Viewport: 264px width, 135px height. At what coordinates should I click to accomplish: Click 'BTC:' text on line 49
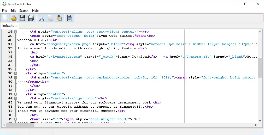pos(136,119)
